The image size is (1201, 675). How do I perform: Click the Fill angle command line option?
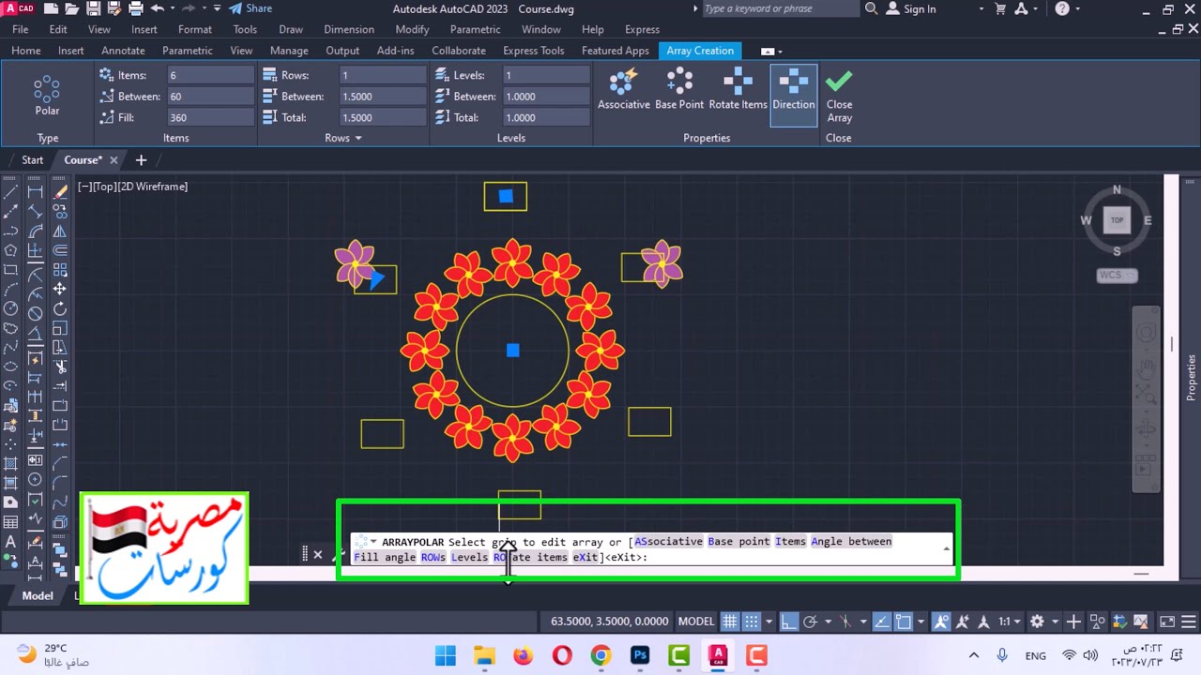coord(385,557)
